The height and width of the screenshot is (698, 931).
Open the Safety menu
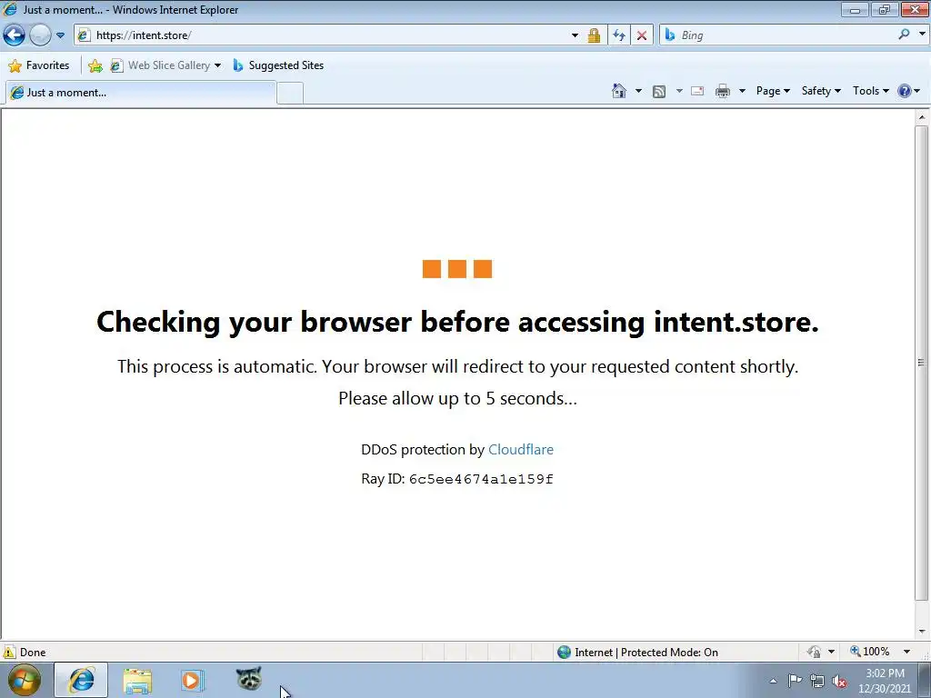click(x=821, y=91)
